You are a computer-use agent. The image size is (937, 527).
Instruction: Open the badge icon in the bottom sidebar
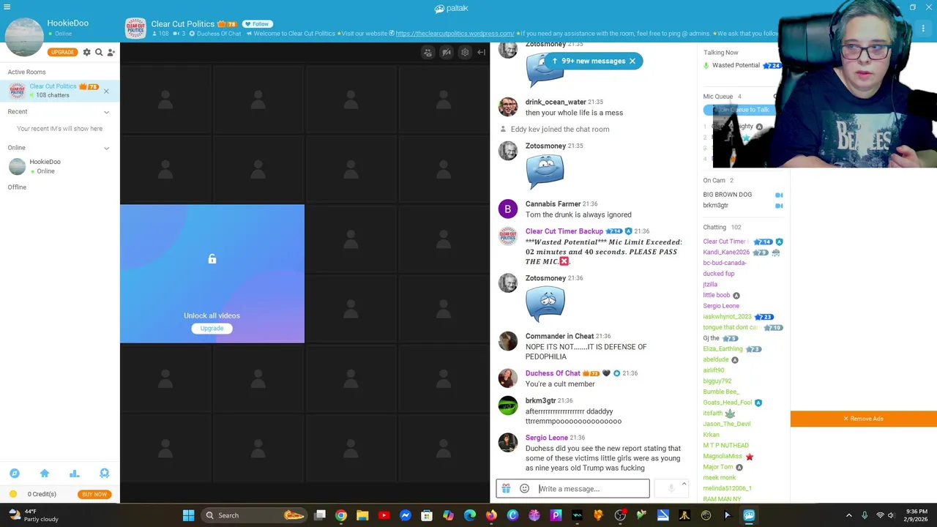(104, 474)
